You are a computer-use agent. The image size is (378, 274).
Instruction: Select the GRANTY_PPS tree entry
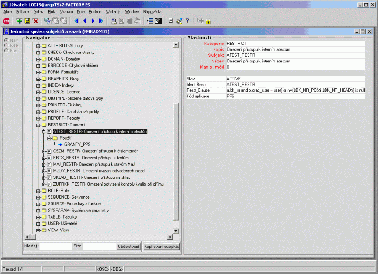click(77, 145)
